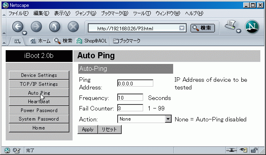Open the ツール(T) menu
Screen dimensions: 266x155
142,13
